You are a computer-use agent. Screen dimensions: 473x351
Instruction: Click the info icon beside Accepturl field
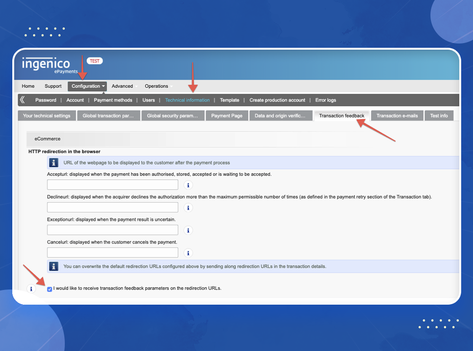tap(188, 185)
